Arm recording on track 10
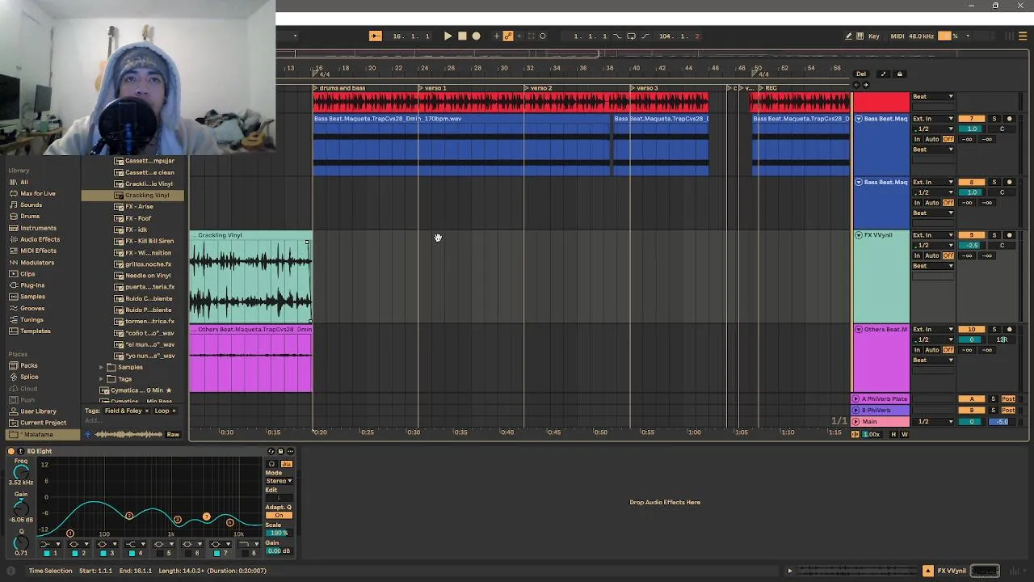Image resolution: width=1034 pixels, height=582 pixels. (1009, 329)
